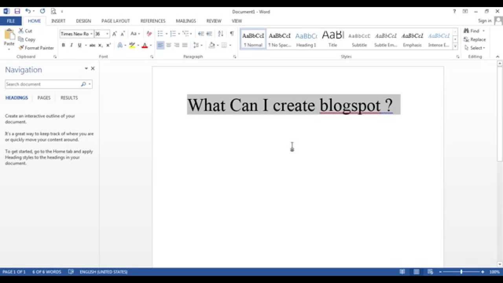This screenshot has width=503, height=283.
Task: Apply the Heading 1 style
Action: pos(306,39)
